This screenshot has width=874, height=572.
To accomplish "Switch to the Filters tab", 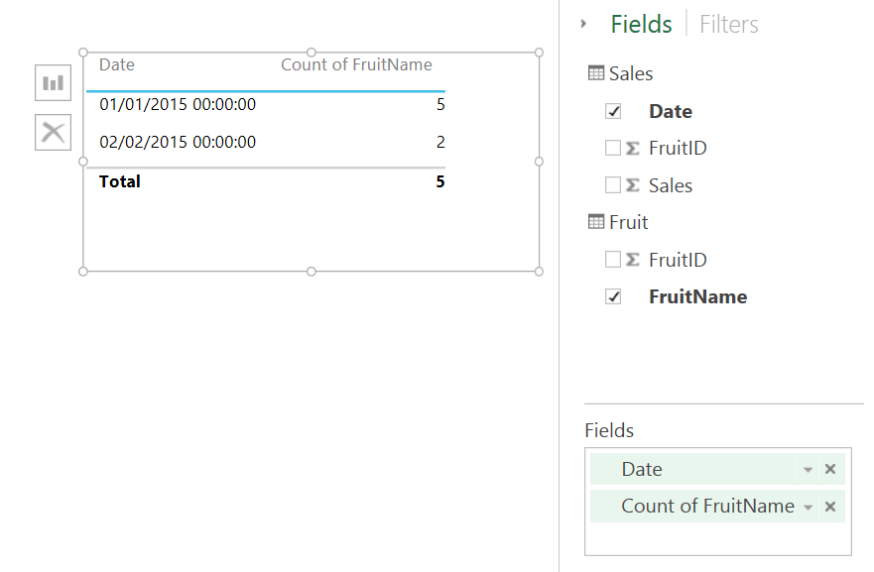I will click(729, 24).
